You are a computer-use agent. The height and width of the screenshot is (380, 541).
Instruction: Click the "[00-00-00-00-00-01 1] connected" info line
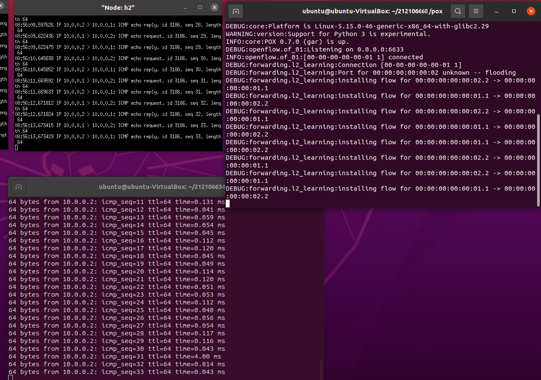point(324,57)
